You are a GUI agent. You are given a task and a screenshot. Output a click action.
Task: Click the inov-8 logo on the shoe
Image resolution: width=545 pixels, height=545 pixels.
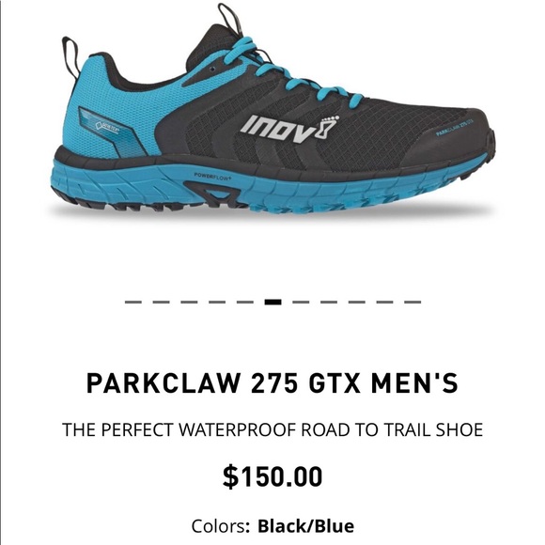coord(289,130)
